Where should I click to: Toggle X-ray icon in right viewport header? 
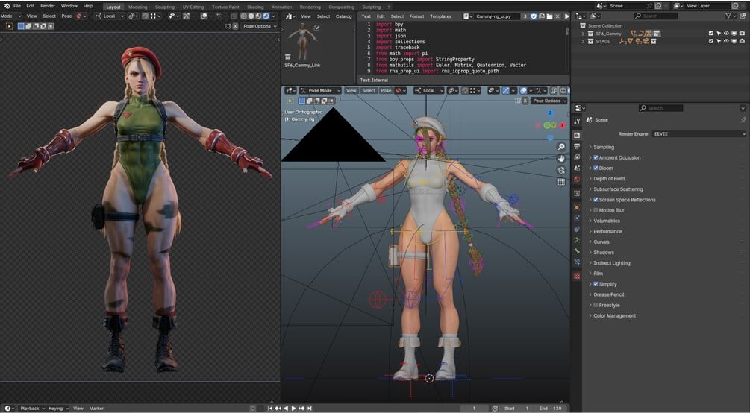click(x=553, y=90)
